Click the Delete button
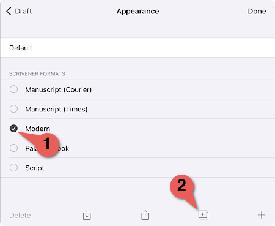 [20, 215]
